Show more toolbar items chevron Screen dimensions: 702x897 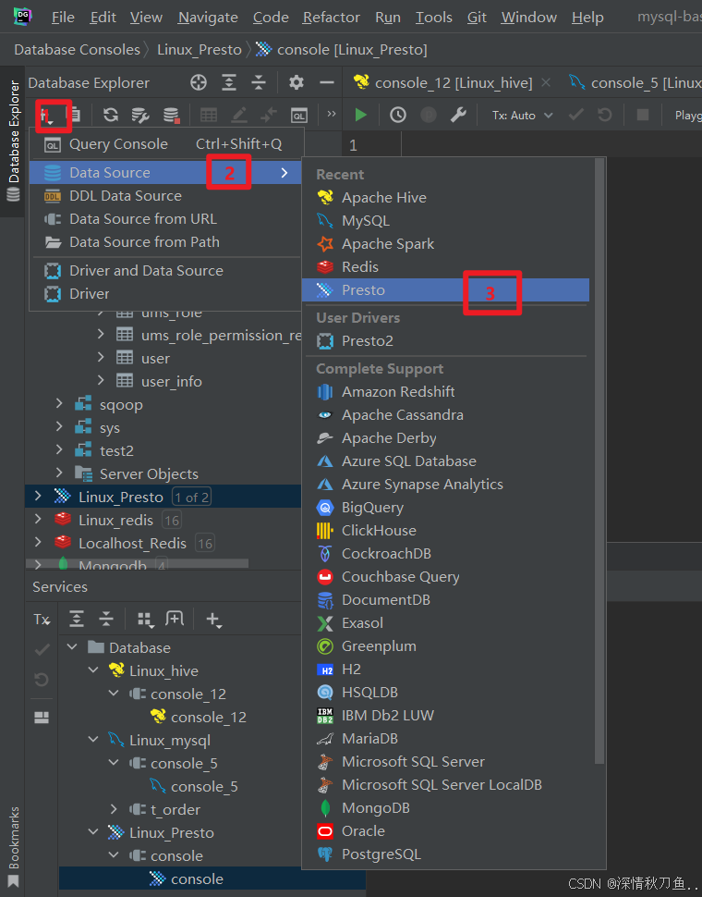332,114
